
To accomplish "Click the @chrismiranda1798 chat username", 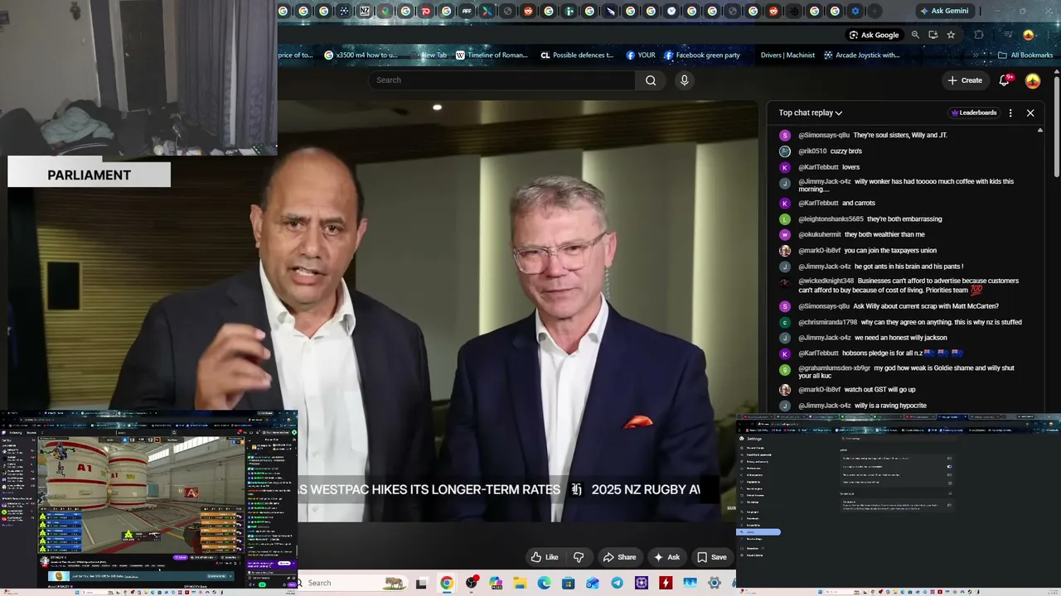I will [x=827, y=323].
